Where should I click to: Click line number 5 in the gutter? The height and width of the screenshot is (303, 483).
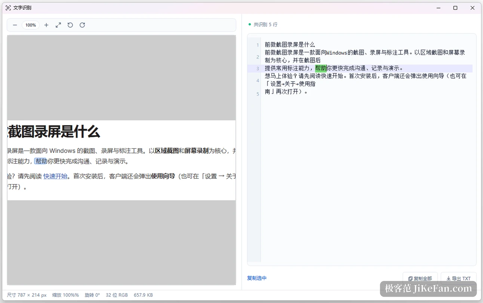pyautogui.click(x=258, y=94)
